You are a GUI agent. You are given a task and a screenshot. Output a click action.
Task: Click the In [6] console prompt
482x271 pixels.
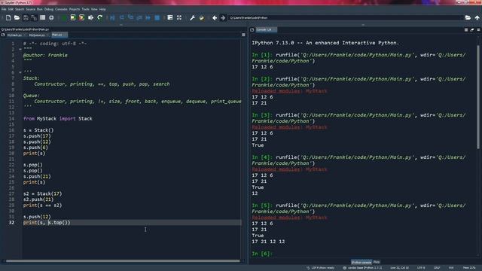pos(262,254)
